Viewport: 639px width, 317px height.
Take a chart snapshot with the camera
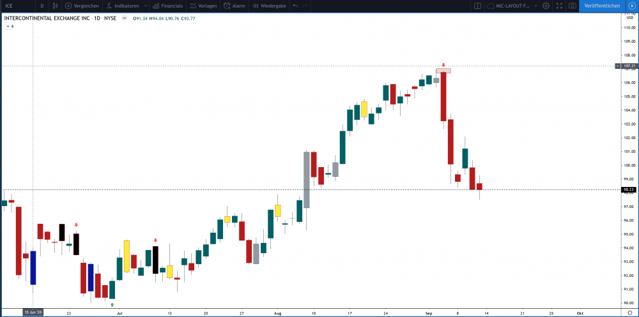(573, 6)
